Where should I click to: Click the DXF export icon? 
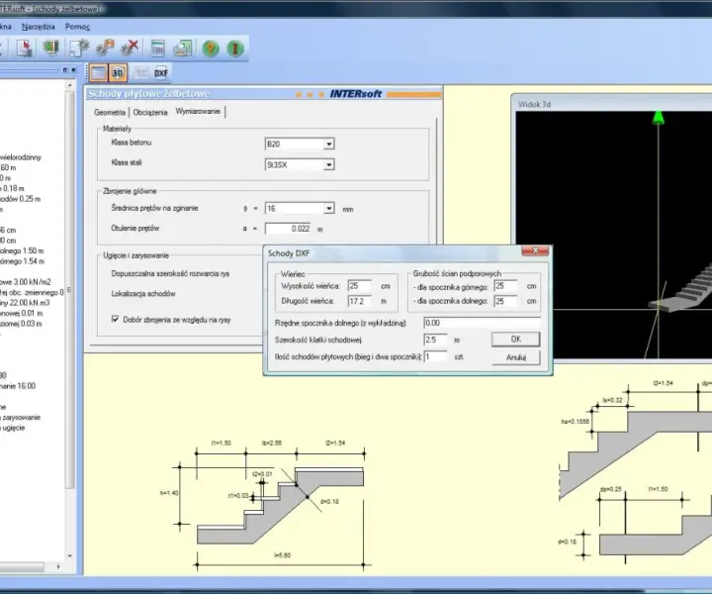[x=161, y=73]
